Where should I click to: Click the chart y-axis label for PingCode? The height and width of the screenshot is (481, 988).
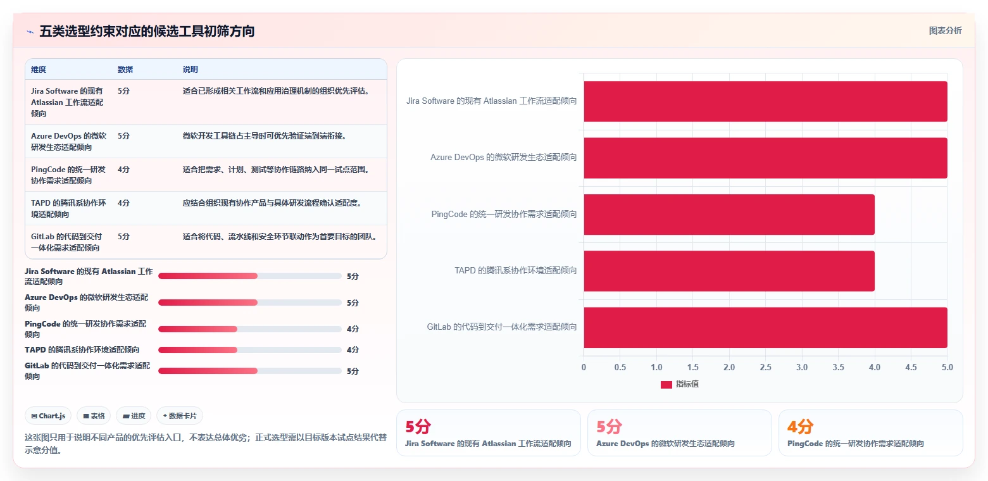click(x=504, y=215)
